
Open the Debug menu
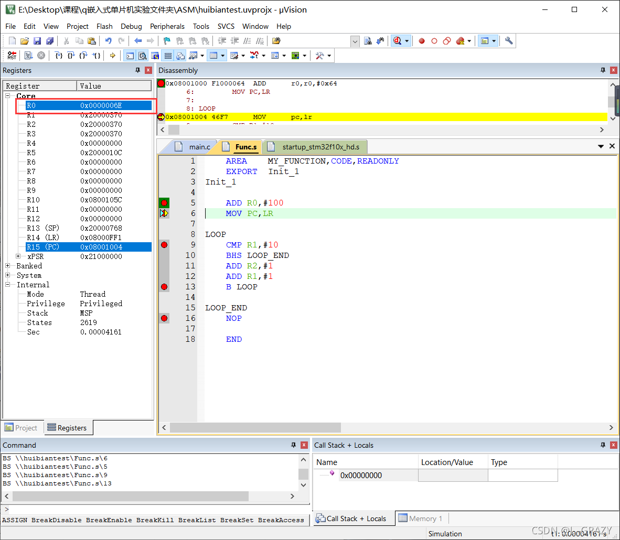(x=131, y=27)
